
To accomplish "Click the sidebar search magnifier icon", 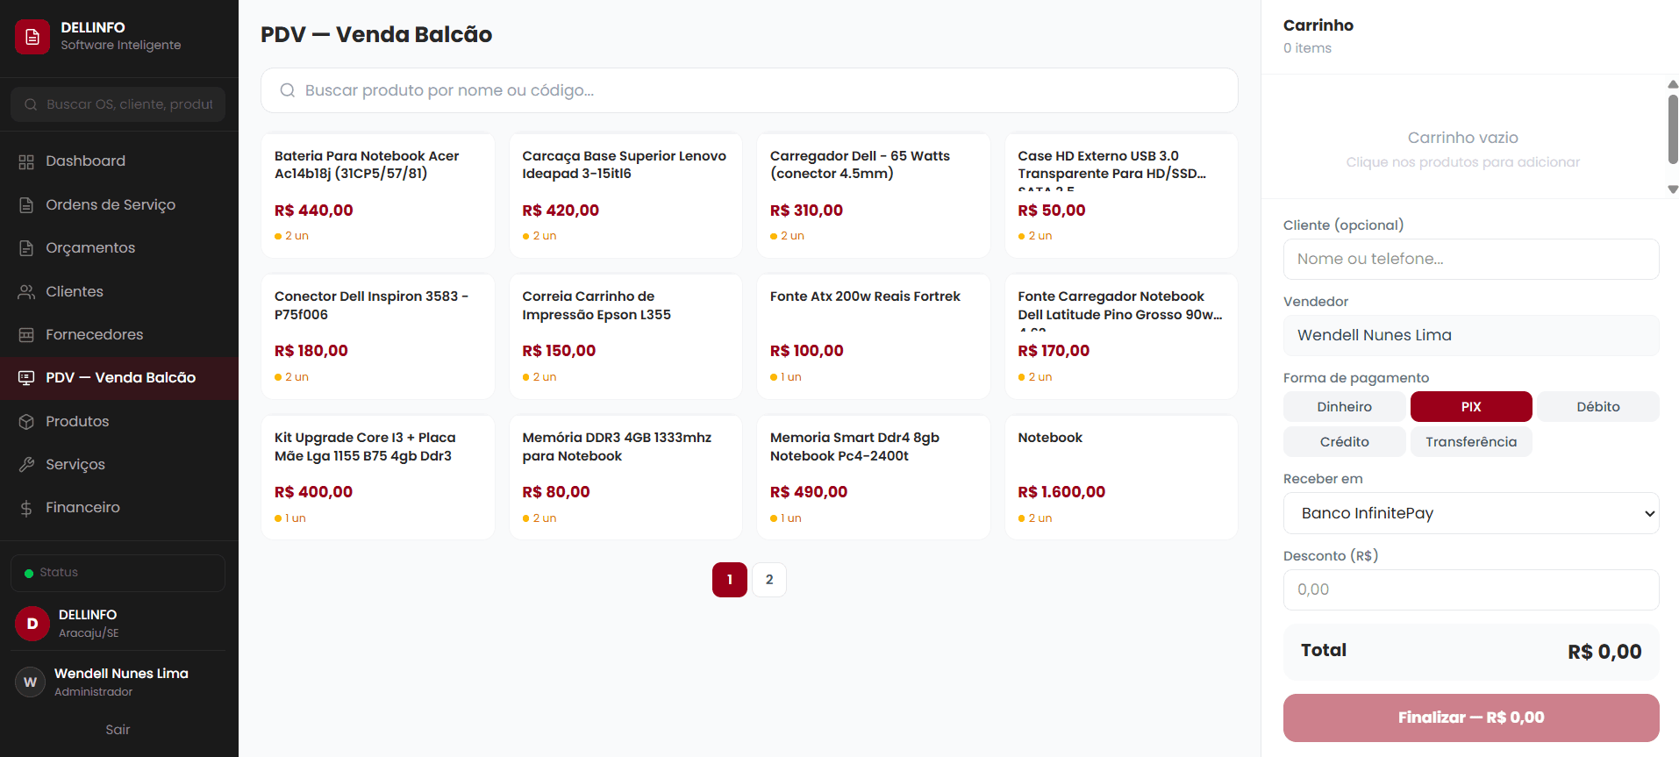I will 31,104.
